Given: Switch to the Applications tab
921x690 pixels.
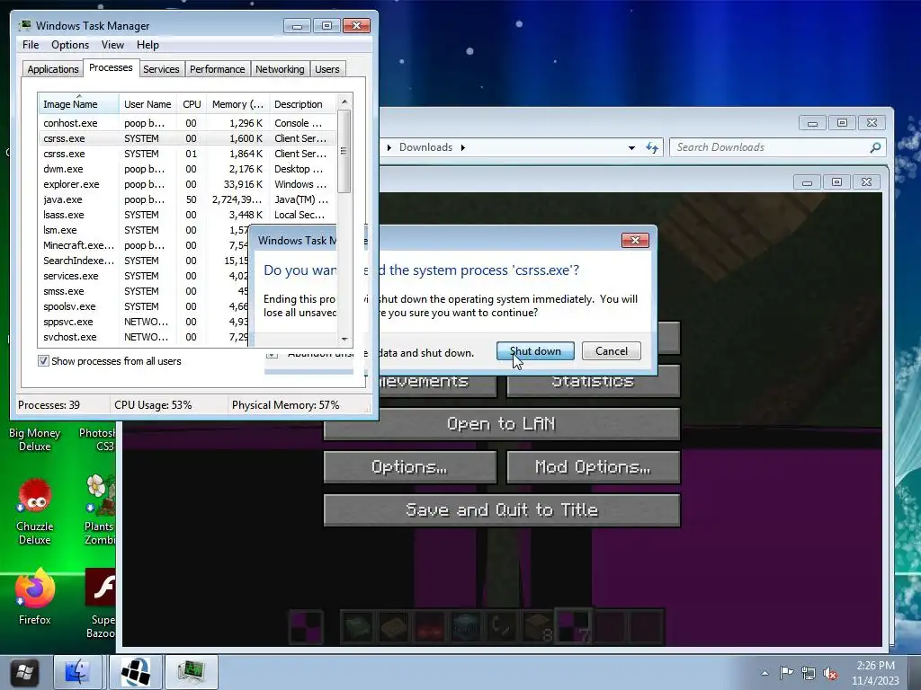Looking at the screenshot, I should pos(53,69).
